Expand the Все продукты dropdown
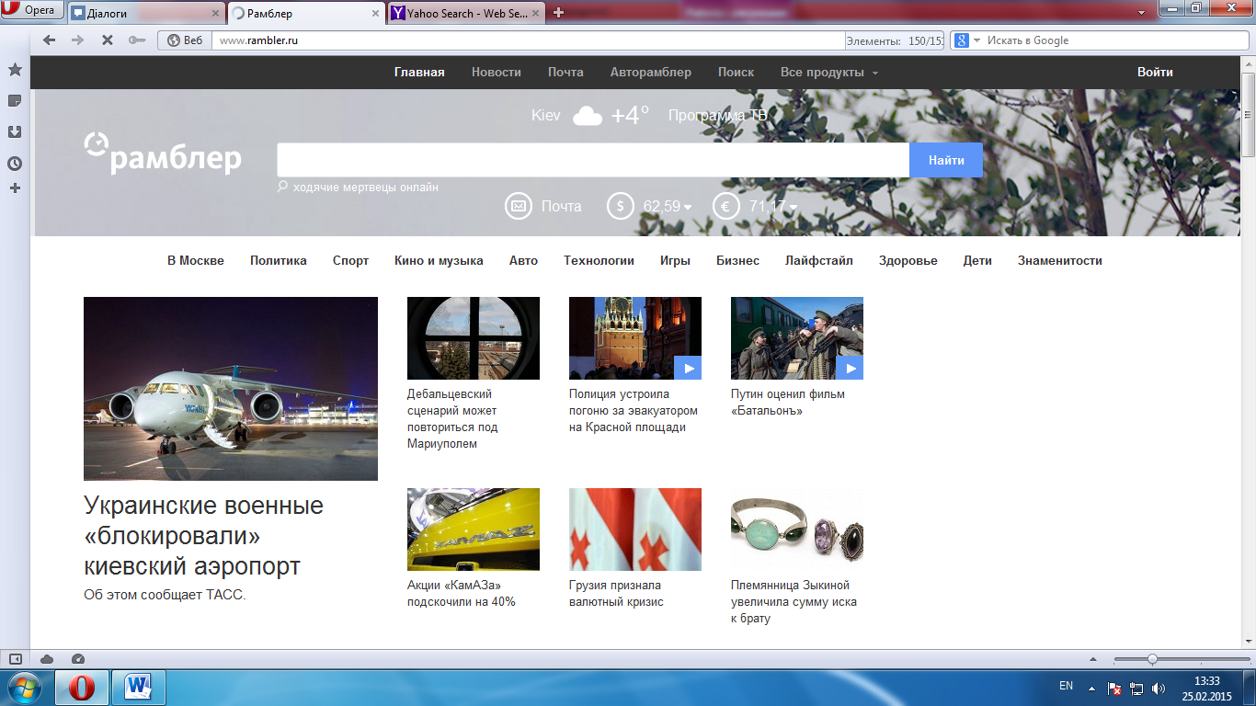 click(829, 73)
